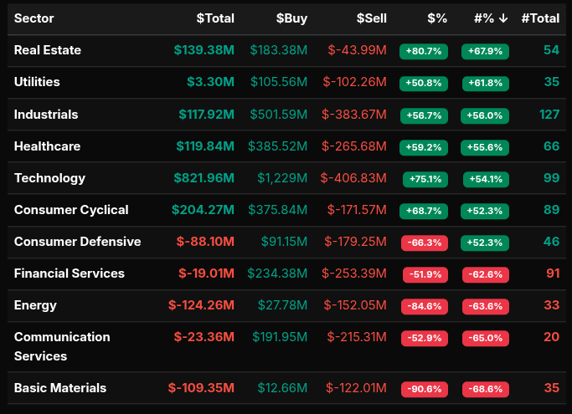The width and height of the screenshot is (572, 414).
Task: Click the Consumer Cyclical sector name
Action: tap(71, 210)
